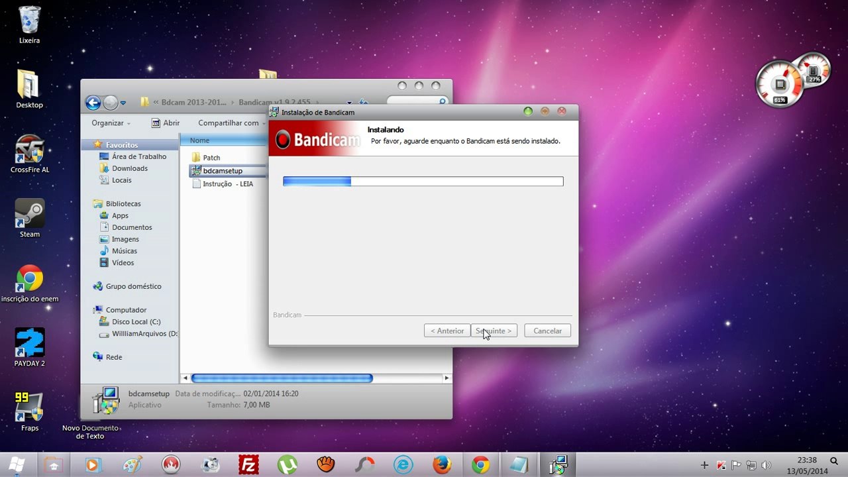Select the Patch folder in file list

(x=211, y=158)
